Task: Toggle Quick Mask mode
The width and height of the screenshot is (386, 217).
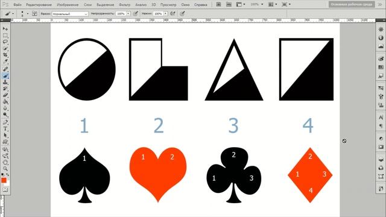Action: [x=5, y=190]
